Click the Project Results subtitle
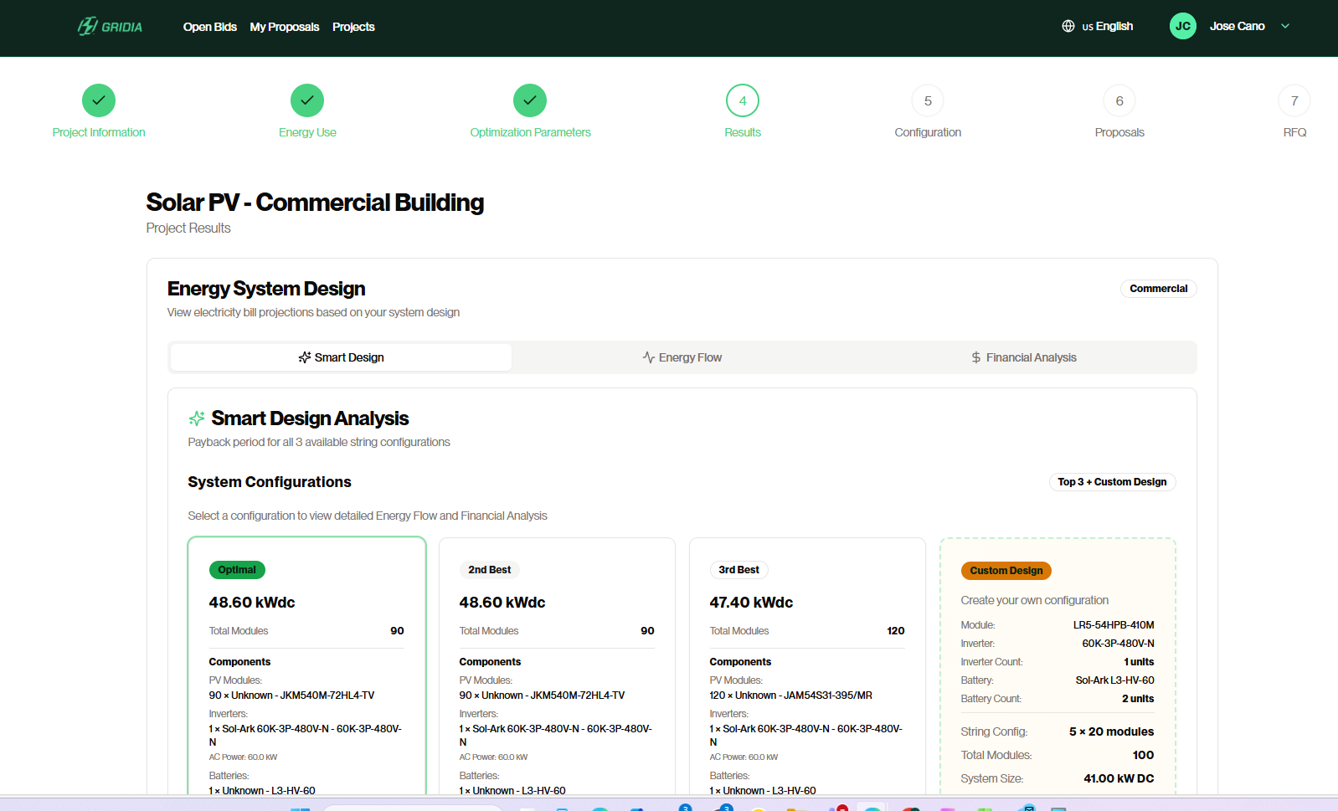Image resolution: width=1338 pixels, height=811 pixels. (188, 228)
